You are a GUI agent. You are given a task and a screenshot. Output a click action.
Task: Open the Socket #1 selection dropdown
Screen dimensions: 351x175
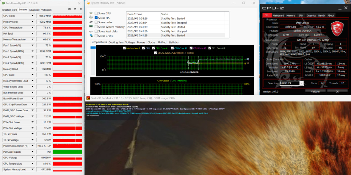[301, 83]
